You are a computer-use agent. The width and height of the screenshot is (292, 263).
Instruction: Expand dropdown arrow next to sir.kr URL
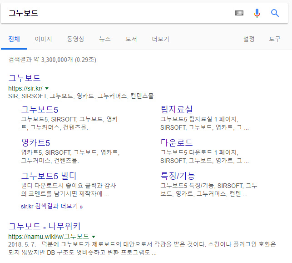coord(47,88)
